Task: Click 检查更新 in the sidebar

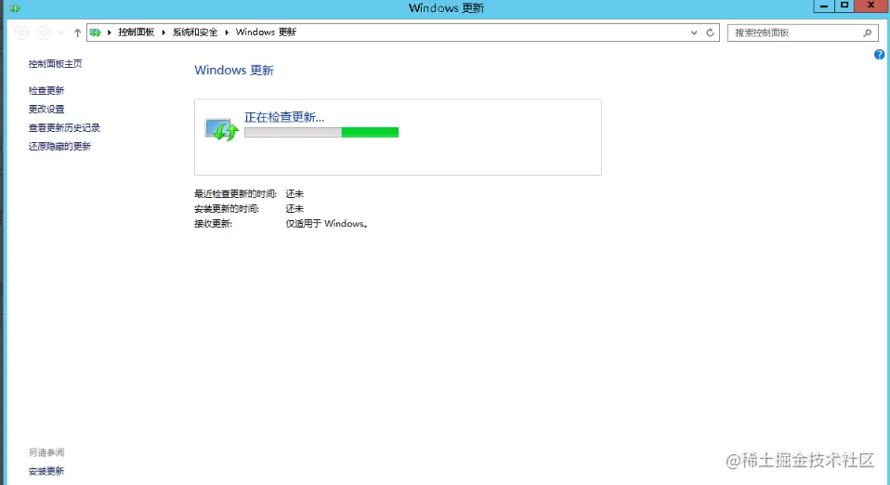Action: 46,90
